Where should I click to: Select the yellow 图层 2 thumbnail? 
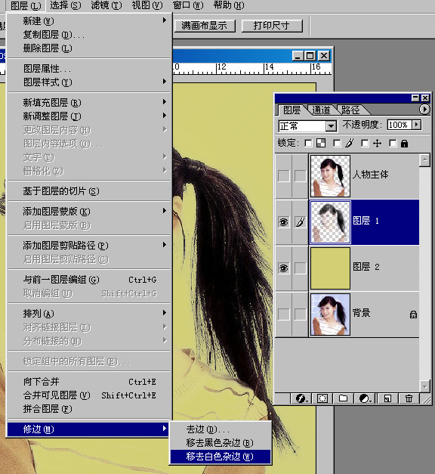(330, 268)
